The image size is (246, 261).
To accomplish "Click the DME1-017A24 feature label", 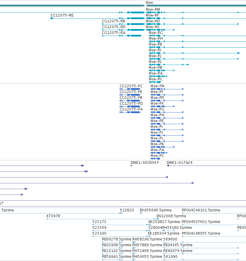I will [x=180, y=163].
